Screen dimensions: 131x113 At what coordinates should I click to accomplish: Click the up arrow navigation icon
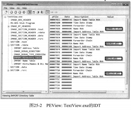point(12,12)
